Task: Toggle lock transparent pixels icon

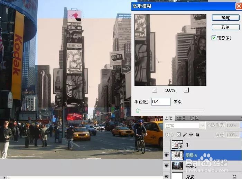Action: pos(179,135)
